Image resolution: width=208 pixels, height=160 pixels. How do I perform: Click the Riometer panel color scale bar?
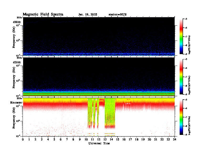pos(181,117)
